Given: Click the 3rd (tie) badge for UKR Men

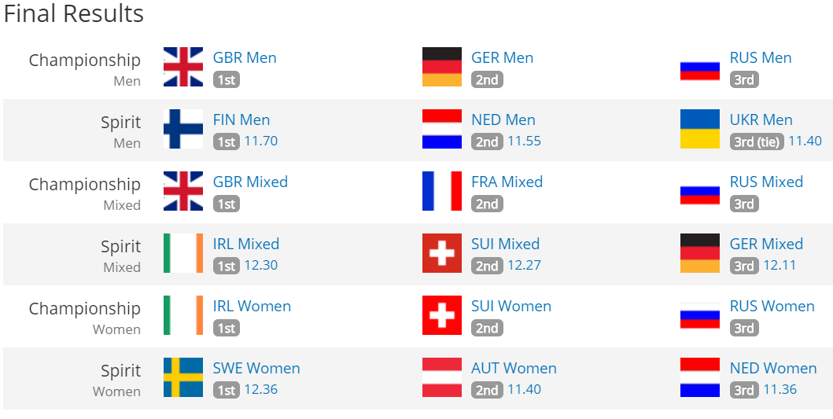Looking at the screenshot, I should (x=757, y=142).
